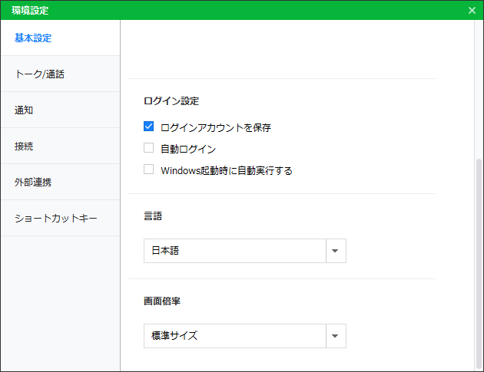The image size is (484, 372).
Task: Switch to the ショートカットキー tab
Action: tap(60, 219)
